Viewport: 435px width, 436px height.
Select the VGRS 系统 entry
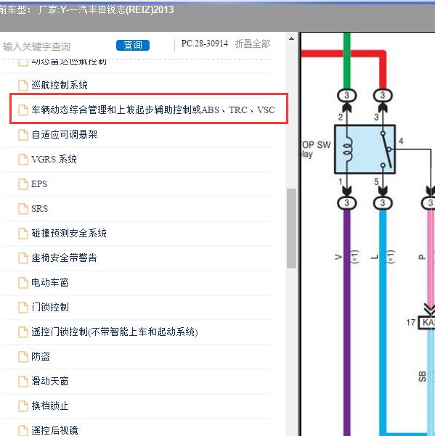54,160
